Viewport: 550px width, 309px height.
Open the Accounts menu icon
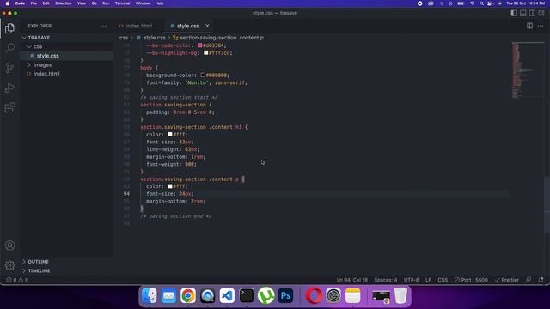tap(9, 245)
